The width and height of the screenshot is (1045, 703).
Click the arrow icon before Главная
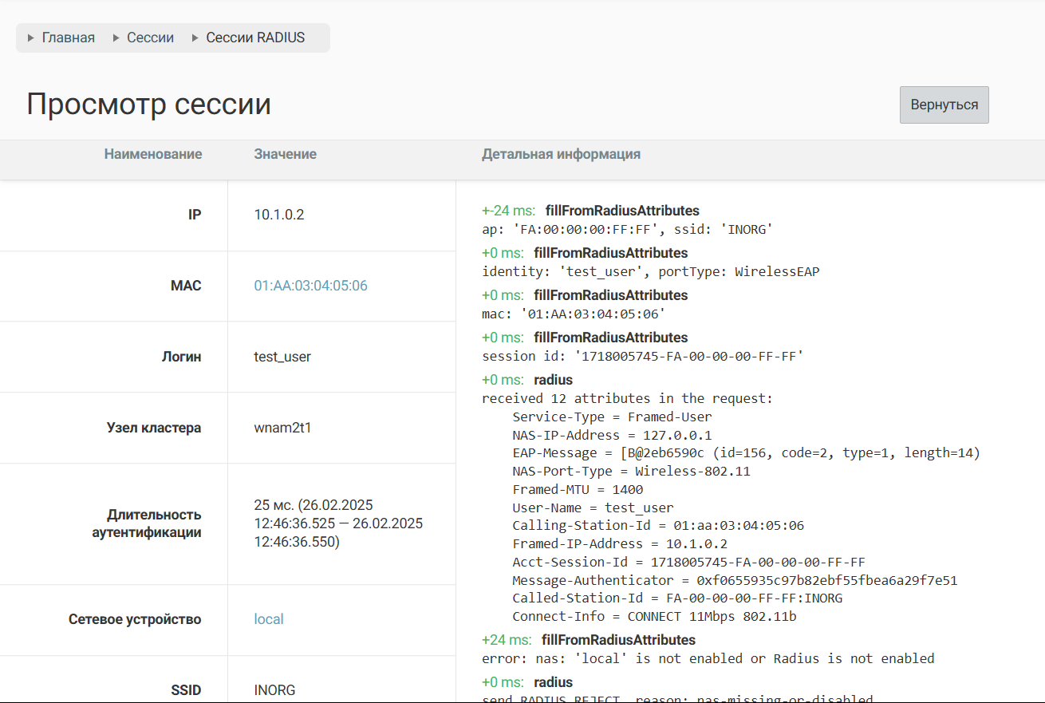coord(31,38)
